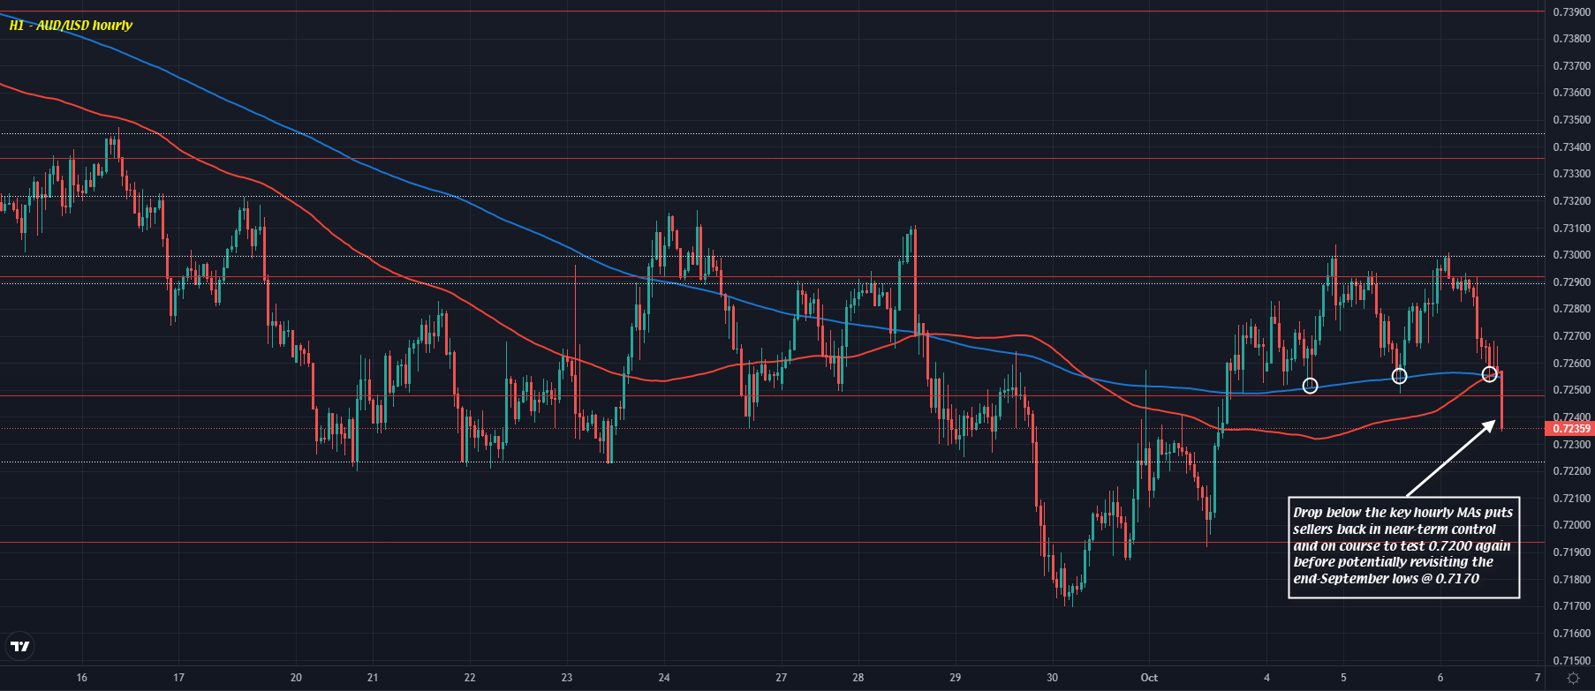The width and height of the screenshot is (1595, 691).
Task: Click the 0.72600 price axis label
Action: pyautogui.click(x=1572, y=364)
